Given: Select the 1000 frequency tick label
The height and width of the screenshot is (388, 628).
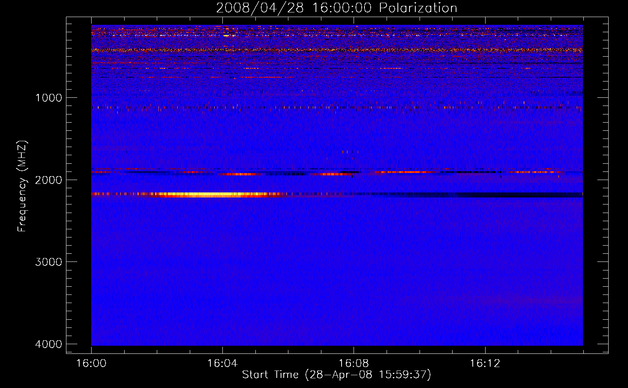Looking at the screenshot, I should 49,98.
